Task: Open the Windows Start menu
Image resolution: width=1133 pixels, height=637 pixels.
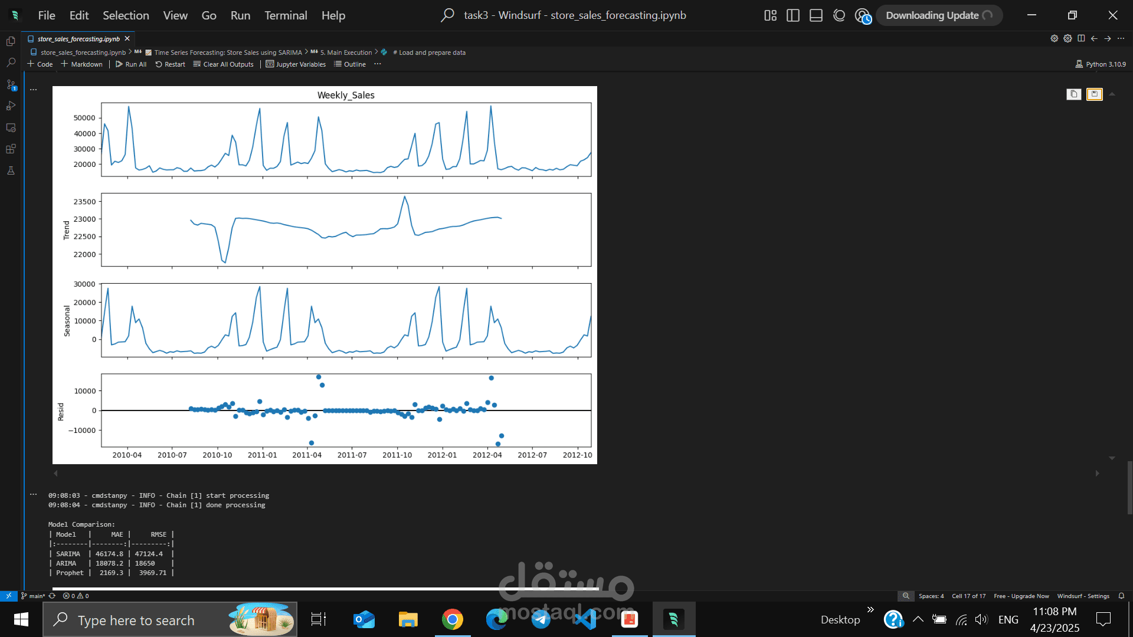Action: pos(21,619)
